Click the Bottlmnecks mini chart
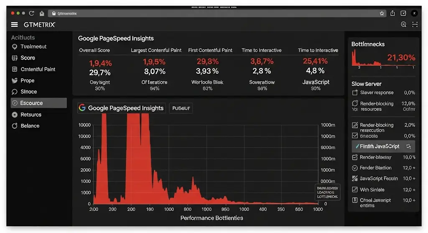Image resolution: width=428 pixels, height=233 pixels. [x=384, y=58]
